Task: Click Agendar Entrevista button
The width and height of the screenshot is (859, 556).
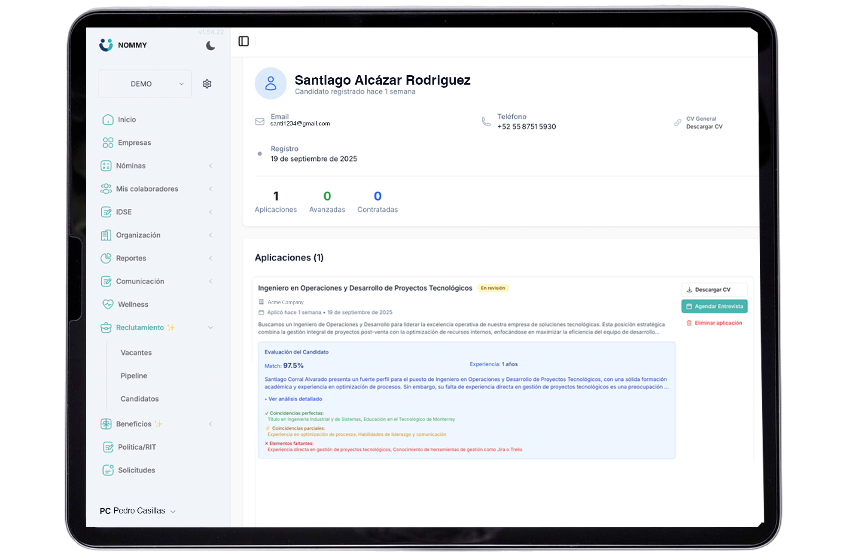Action: point(714,306)
